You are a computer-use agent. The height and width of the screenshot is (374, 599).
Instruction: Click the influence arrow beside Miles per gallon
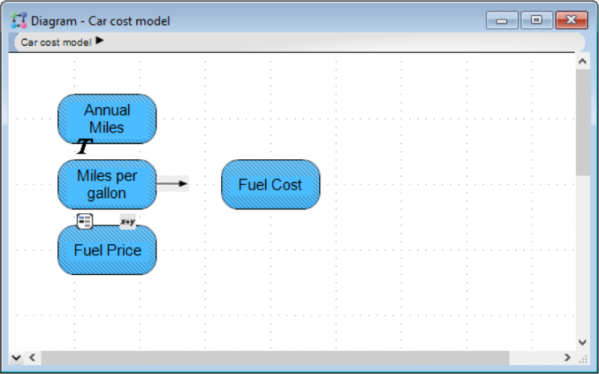(172, 184)
